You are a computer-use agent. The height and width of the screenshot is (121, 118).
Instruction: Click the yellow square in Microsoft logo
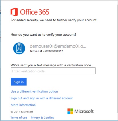point(72,113)
